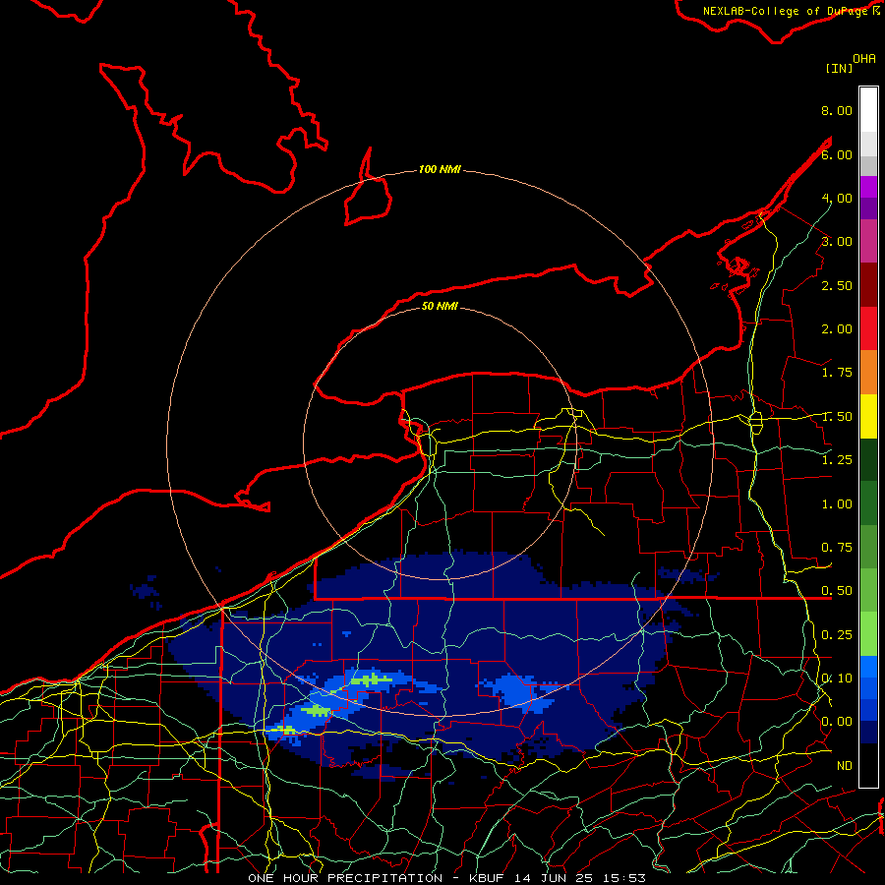
Task: Click the ONE HOUR PRECIPITATION caption
Action: coord(345,878)
